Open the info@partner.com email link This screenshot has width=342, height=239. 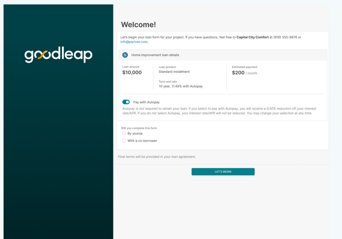click(x=134, y=42)
